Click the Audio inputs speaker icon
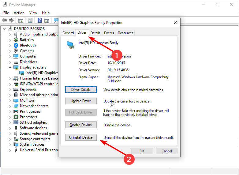The height and width of the screenshot is (175, 239). [x=16, y=34]
